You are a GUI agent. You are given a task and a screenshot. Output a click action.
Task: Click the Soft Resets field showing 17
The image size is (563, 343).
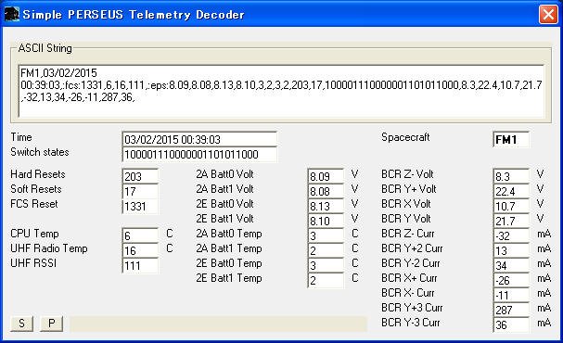tap(140, 191)
